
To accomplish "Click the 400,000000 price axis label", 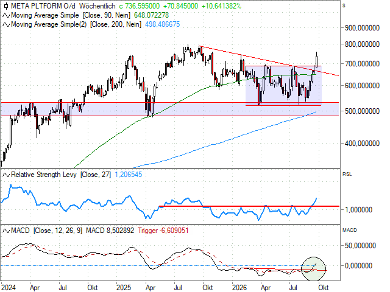I will click(x=362, y=144).
